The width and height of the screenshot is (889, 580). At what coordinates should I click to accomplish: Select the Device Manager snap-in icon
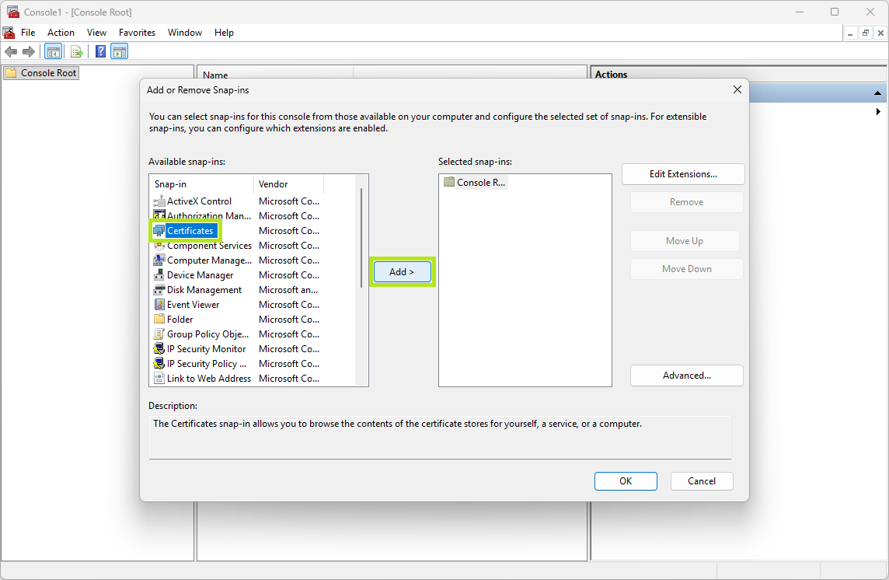click(159, 274)
